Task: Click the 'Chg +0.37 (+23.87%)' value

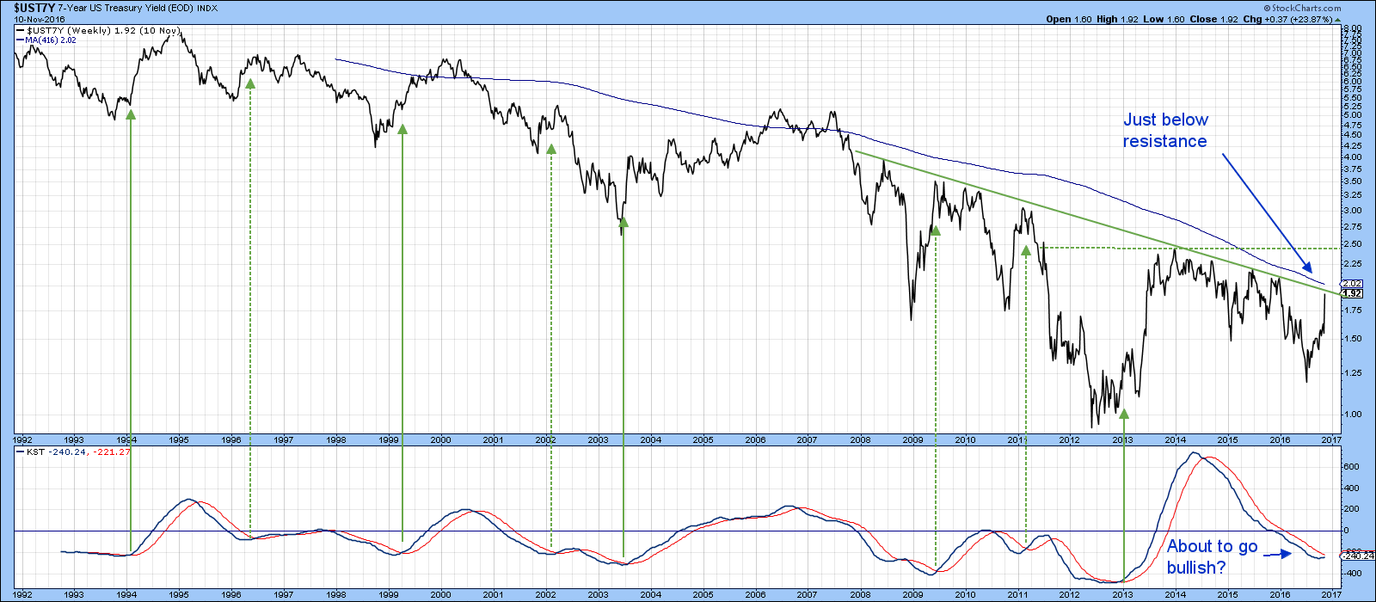Action: pos(1289,19)
